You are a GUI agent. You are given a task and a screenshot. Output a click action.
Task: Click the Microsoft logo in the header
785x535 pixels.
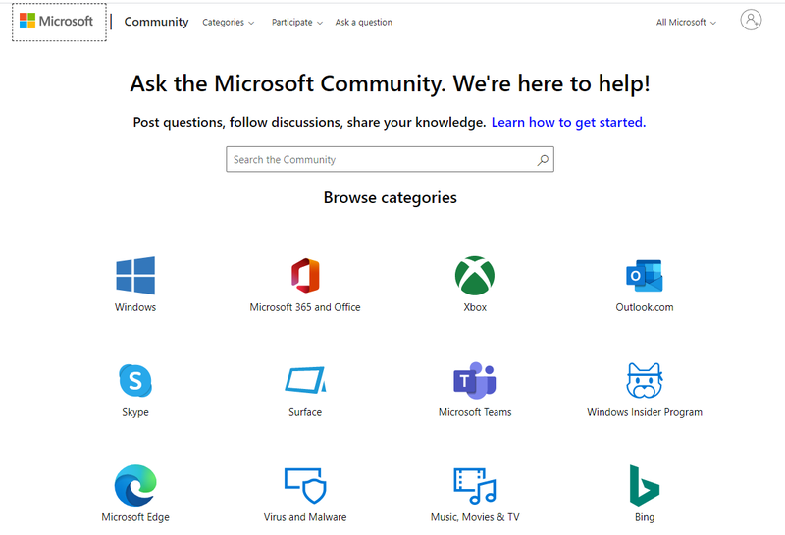pos(56,21)
